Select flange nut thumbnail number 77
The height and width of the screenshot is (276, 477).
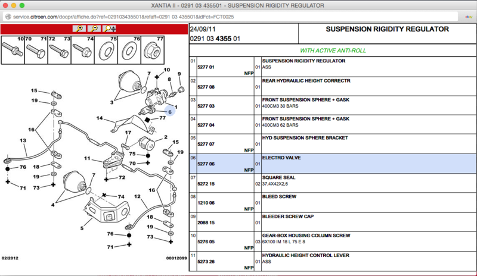point(153,50)
